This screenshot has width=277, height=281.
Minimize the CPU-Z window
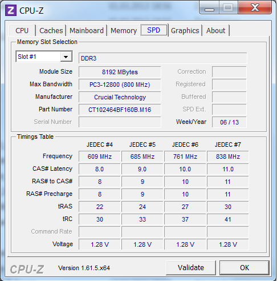coord(209,7)
